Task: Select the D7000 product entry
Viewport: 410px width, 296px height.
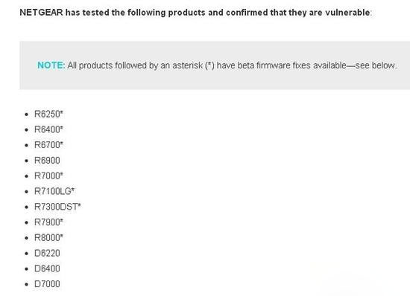Action: pyautogui.click(x=47, y=284)
